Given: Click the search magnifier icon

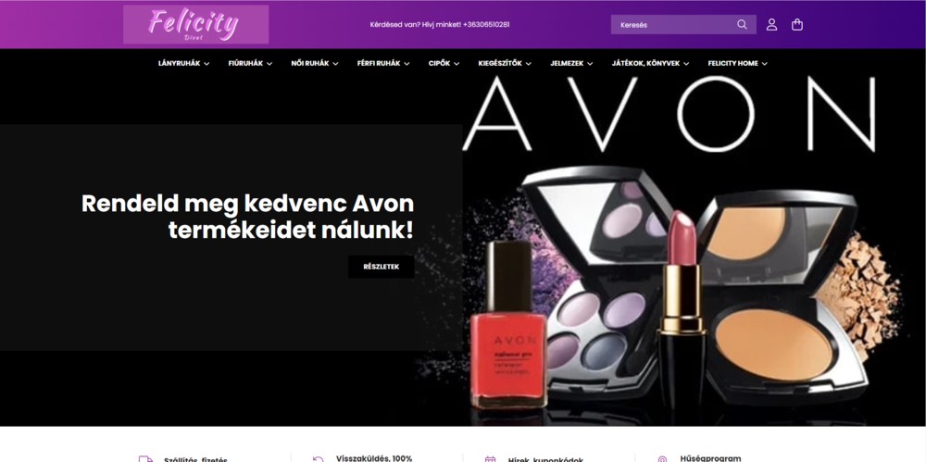Looking at the screenshot, I should [x=742, y=25].
